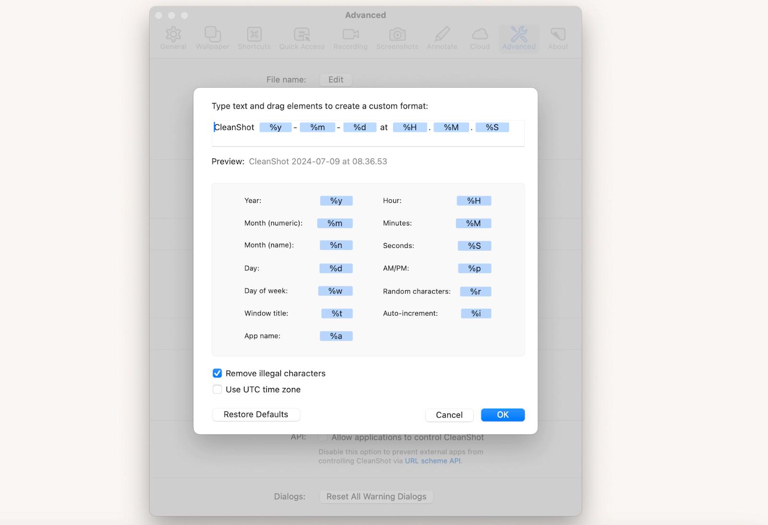Viewport: 768px width, 525px height.
Task: Click Reset All Warning Dialogs button
Action: (376, 497)
